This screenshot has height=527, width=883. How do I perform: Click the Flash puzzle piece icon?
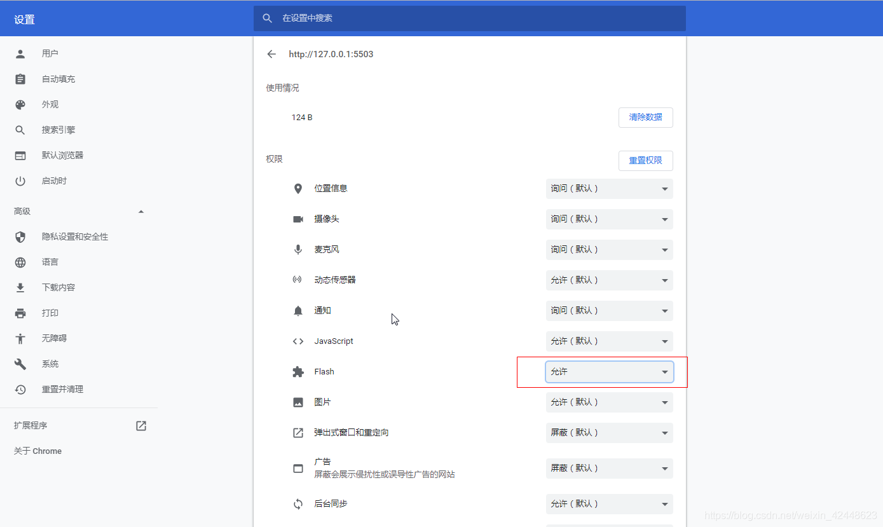pos(298,371)
